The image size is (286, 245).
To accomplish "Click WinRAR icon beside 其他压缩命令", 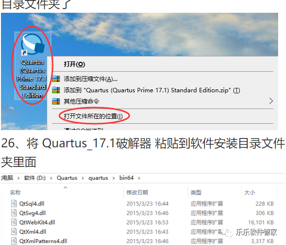I will [56, 101].
